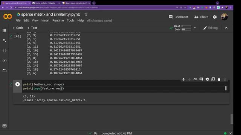Open the Insert menu
The height and width of the screenshot is (135, 241).
[x=45, y=21]
